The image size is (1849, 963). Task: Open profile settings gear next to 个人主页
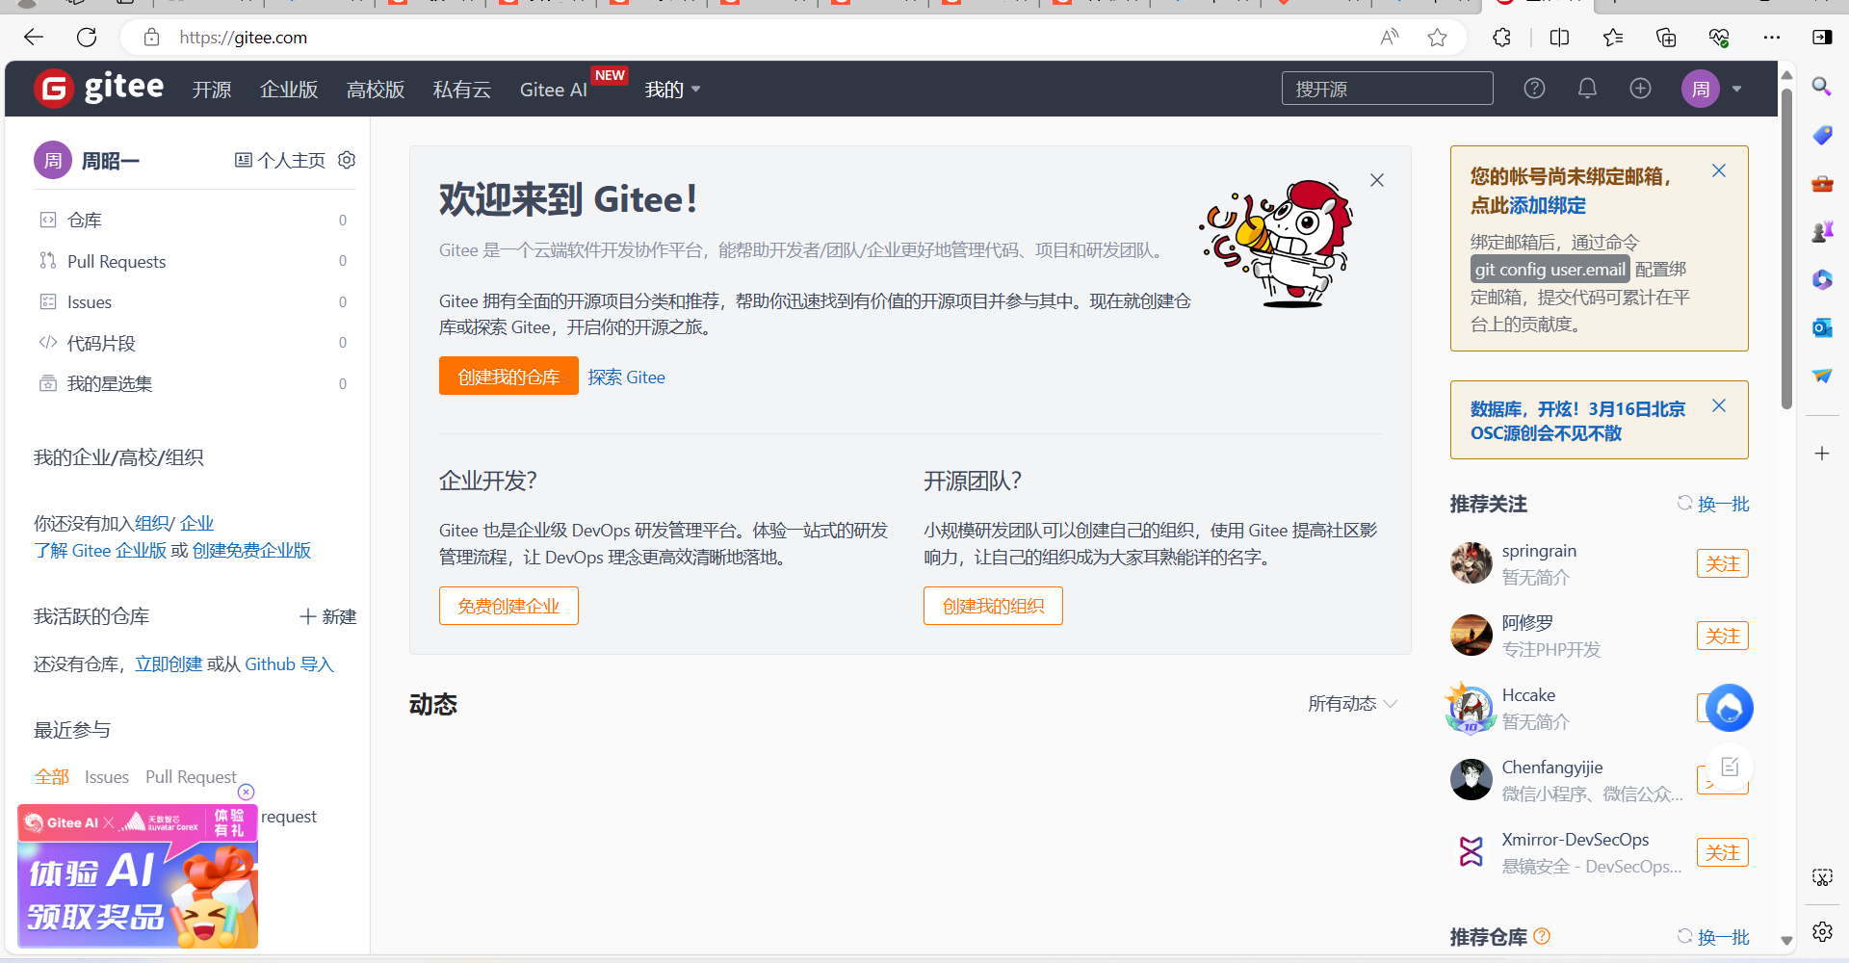(347, 160)
